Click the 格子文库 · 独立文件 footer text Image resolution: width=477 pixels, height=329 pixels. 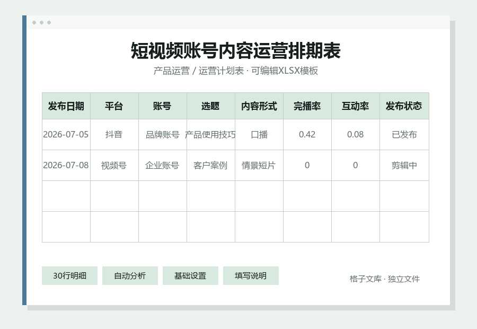[x=385, y=279]
